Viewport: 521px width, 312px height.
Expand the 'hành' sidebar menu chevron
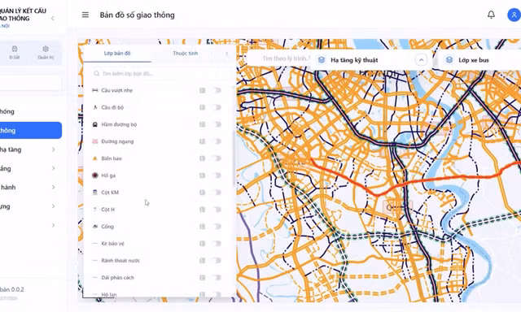53,188
